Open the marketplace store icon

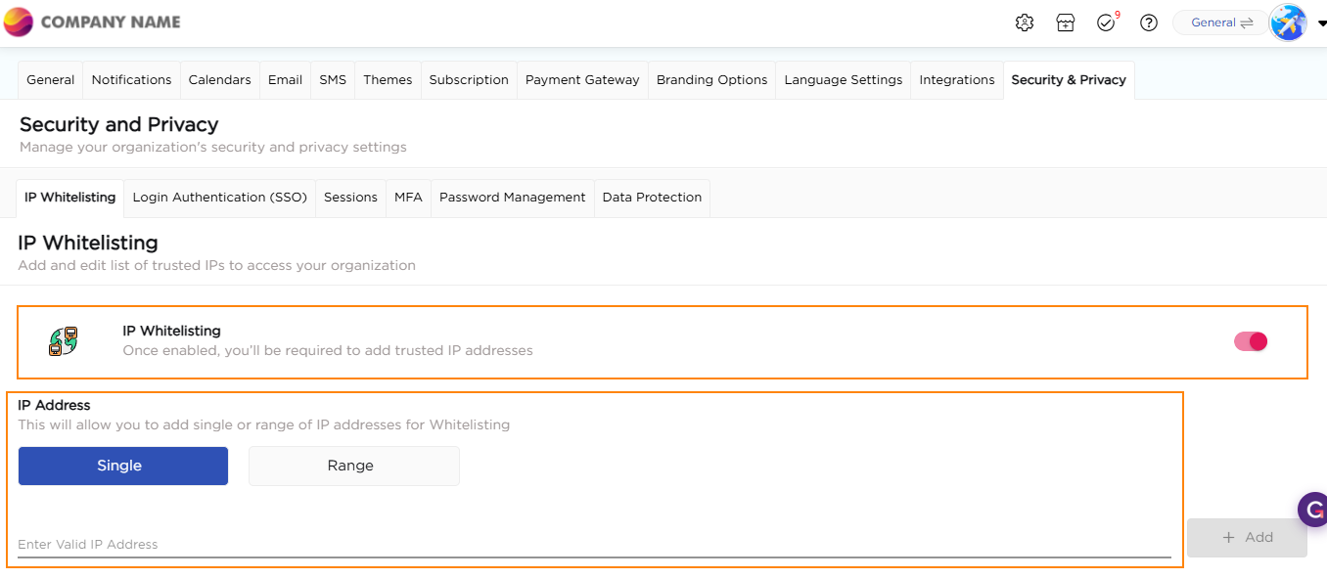tap(1066, 22)
